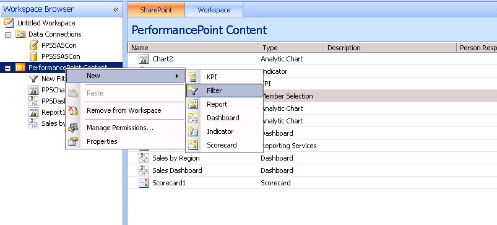Collapse the Data Connections tree node
The image size is (497, 225).
pos(7,34)
